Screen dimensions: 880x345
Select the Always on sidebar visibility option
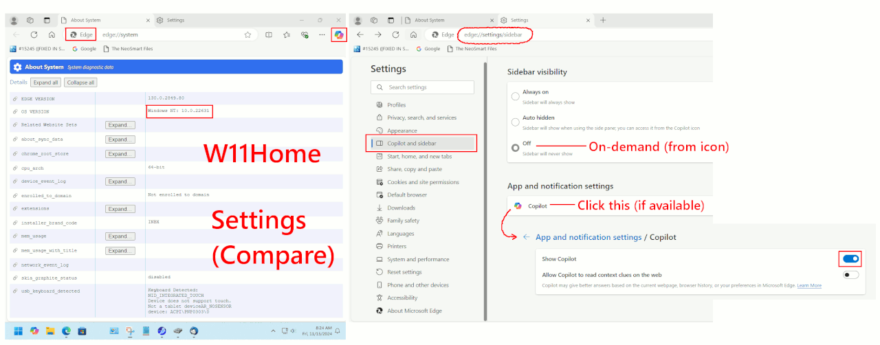click(515, 96)
